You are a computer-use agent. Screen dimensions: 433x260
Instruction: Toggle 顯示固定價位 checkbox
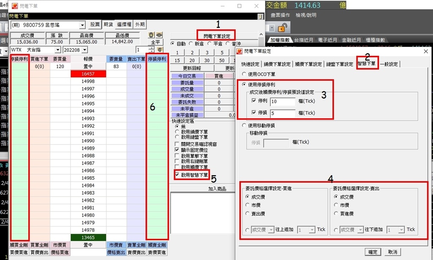click(177, 150)
